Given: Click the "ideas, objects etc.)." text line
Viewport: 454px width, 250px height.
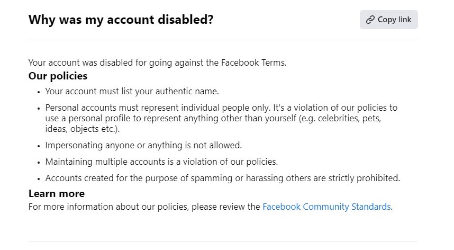Looking at the screenshot, I should click(x=82, y=129).
